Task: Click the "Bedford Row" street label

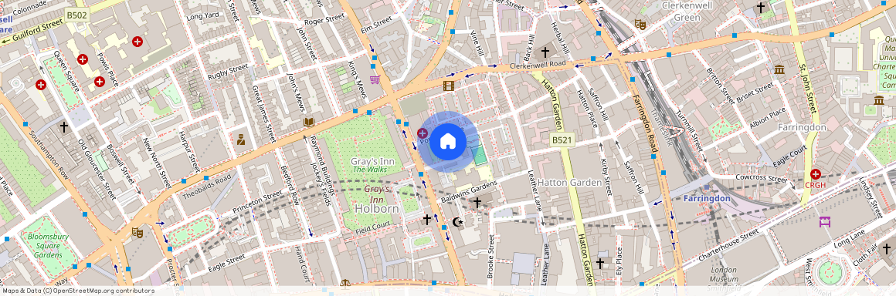Action: tap(290, 185)
